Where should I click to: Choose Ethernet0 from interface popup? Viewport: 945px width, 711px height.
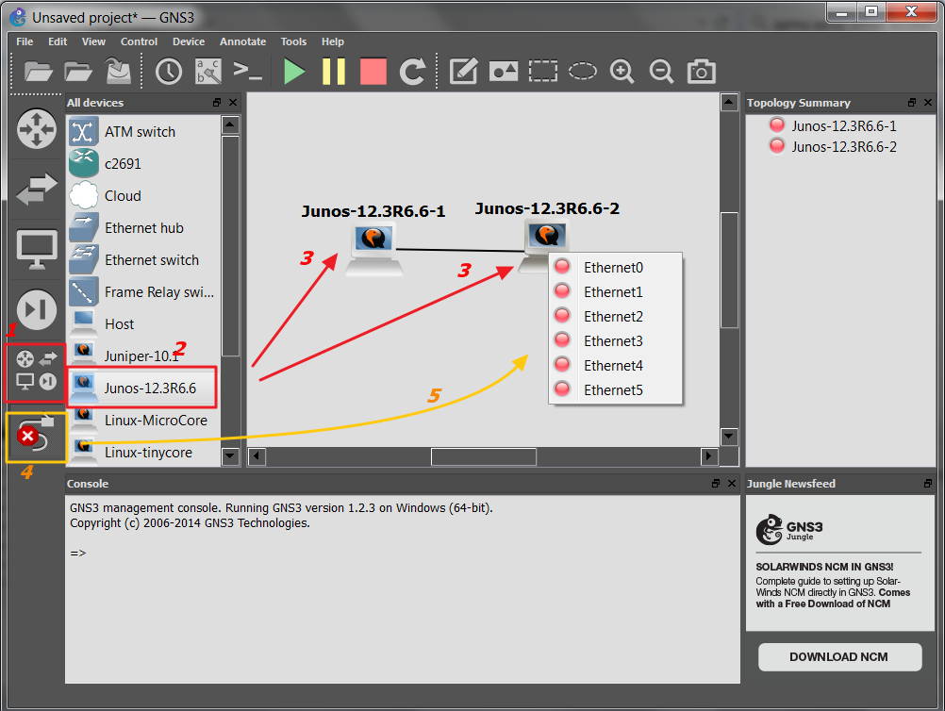(x=615, y=268)
